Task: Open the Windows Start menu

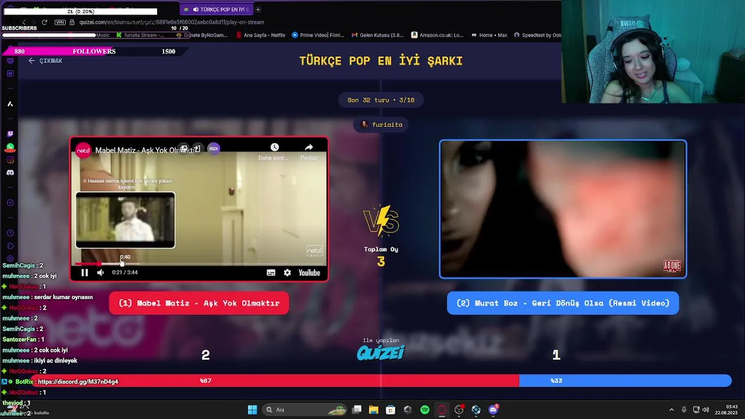Action: (252, 410)
